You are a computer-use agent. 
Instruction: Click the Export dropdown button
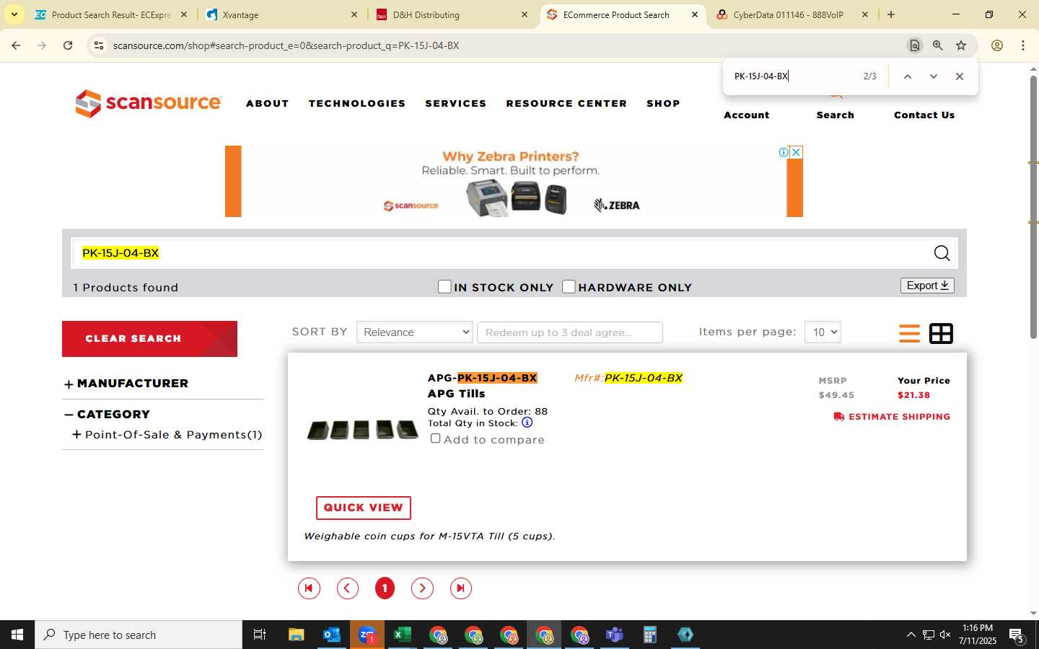[927, 286]
